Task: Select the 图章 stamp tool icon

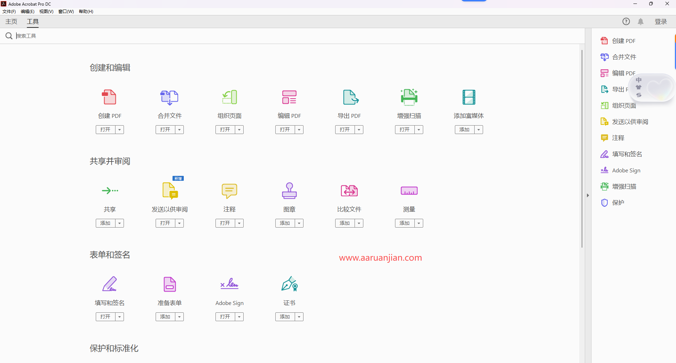Action: click(x=289, y=191)
